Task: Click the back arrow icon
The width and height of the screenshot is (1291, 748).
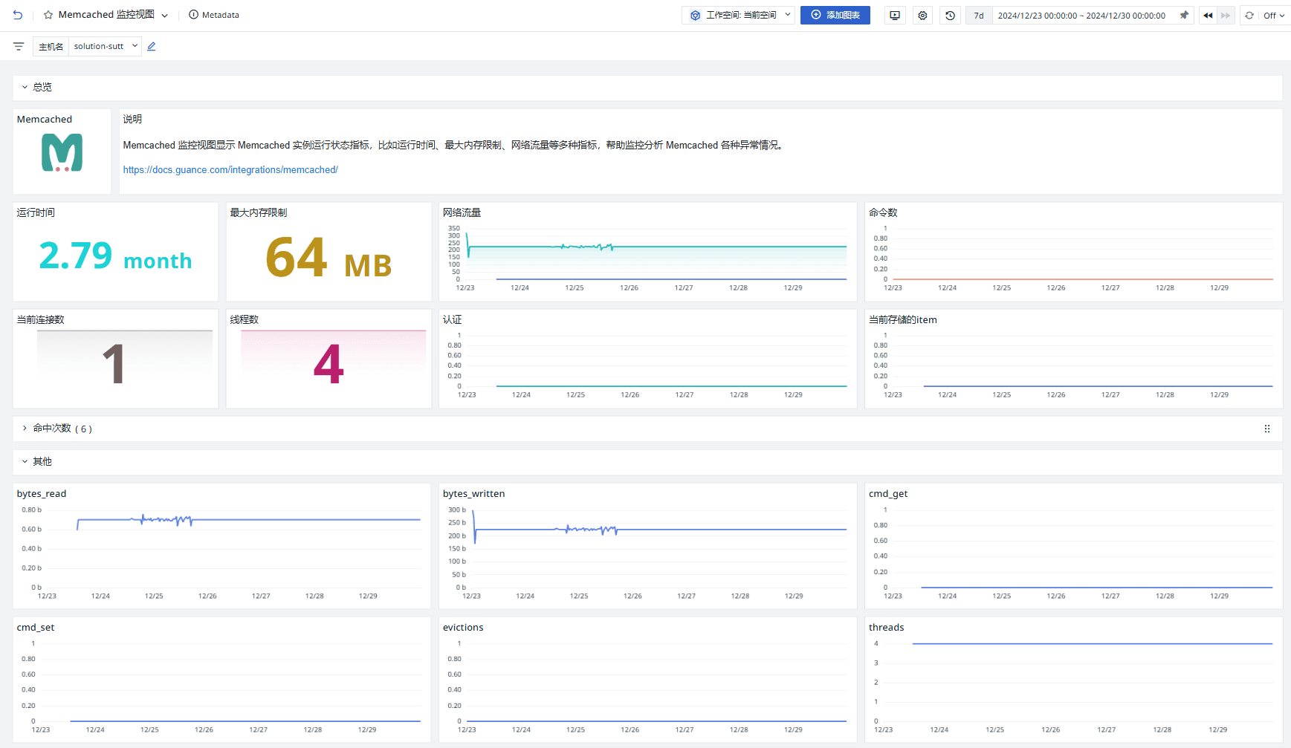Action: (x=18, y=15)
